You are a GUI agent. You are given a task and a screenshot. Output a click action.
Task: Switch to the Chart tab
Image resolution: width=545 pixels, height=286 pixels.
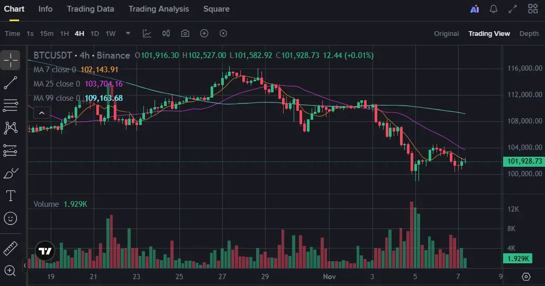coord(14,8)
